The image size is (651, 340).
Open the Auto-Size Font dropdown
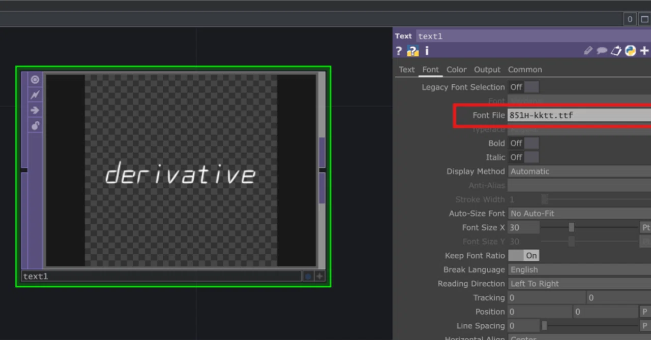(579, 214)
